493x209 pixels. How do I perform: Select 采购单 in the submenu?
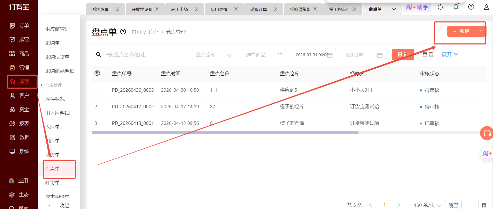coord(52,43)
